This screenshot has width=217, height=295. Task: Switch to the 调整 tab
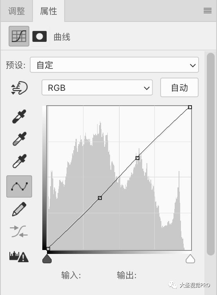coord(16,11)
